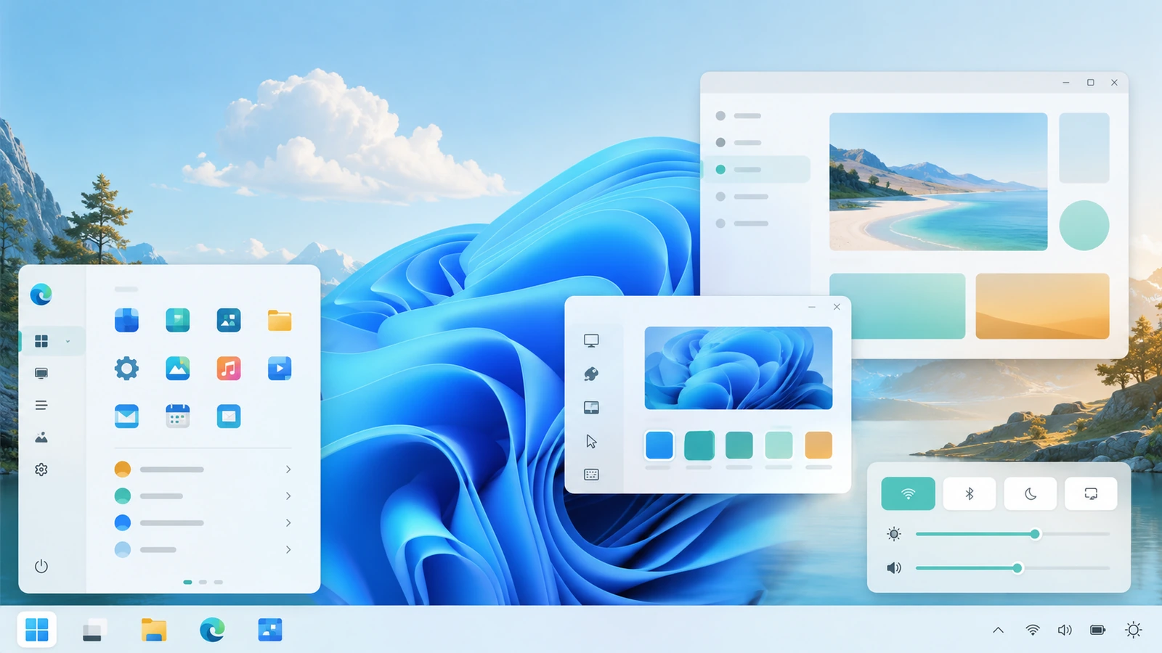Open the blue Mail envelope app

click(126, 416)
